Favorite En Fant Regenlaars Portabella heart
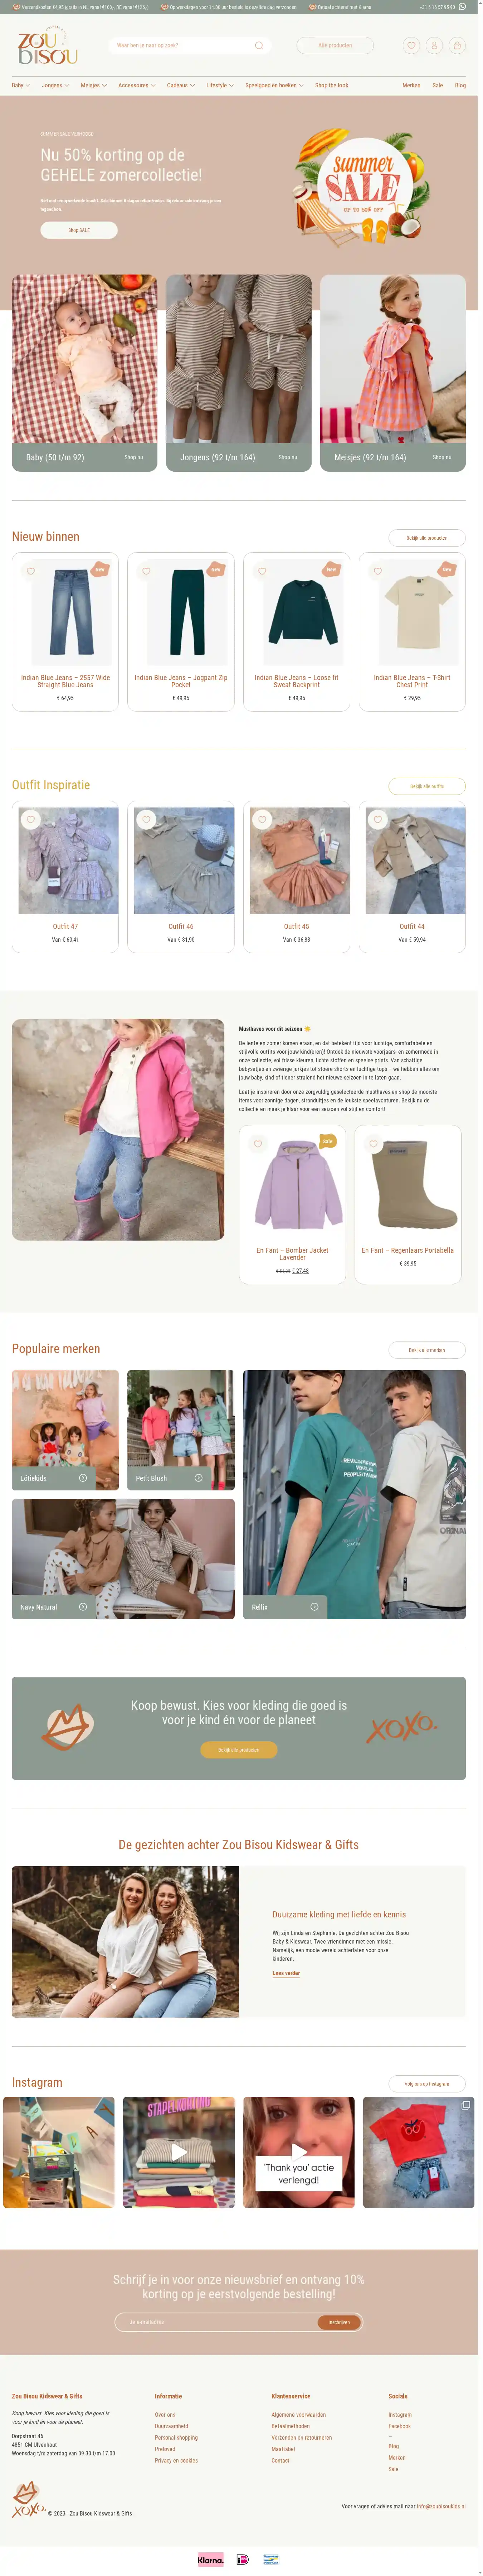The height and width of the screenshot is (2576, 483). (x=374, y=1144)
